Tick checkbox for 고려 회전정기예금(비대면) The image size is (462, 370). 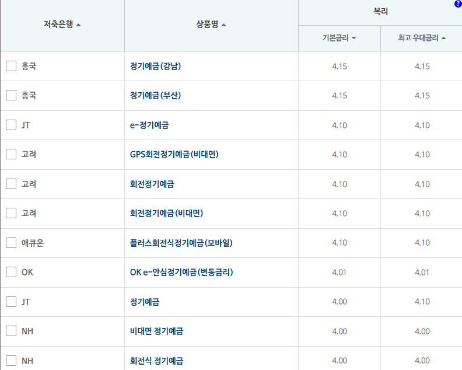click(x=11, y=213)
